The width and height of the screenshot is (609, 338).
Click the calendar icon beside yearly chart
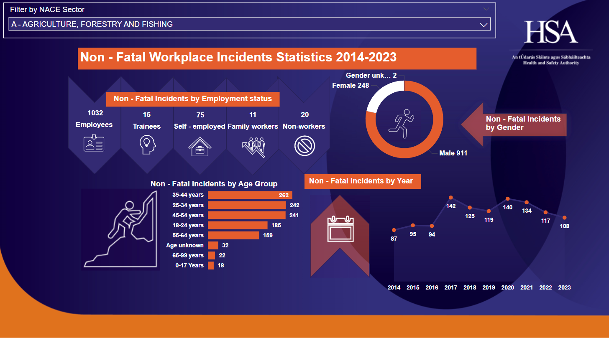[x=340, y=229]
